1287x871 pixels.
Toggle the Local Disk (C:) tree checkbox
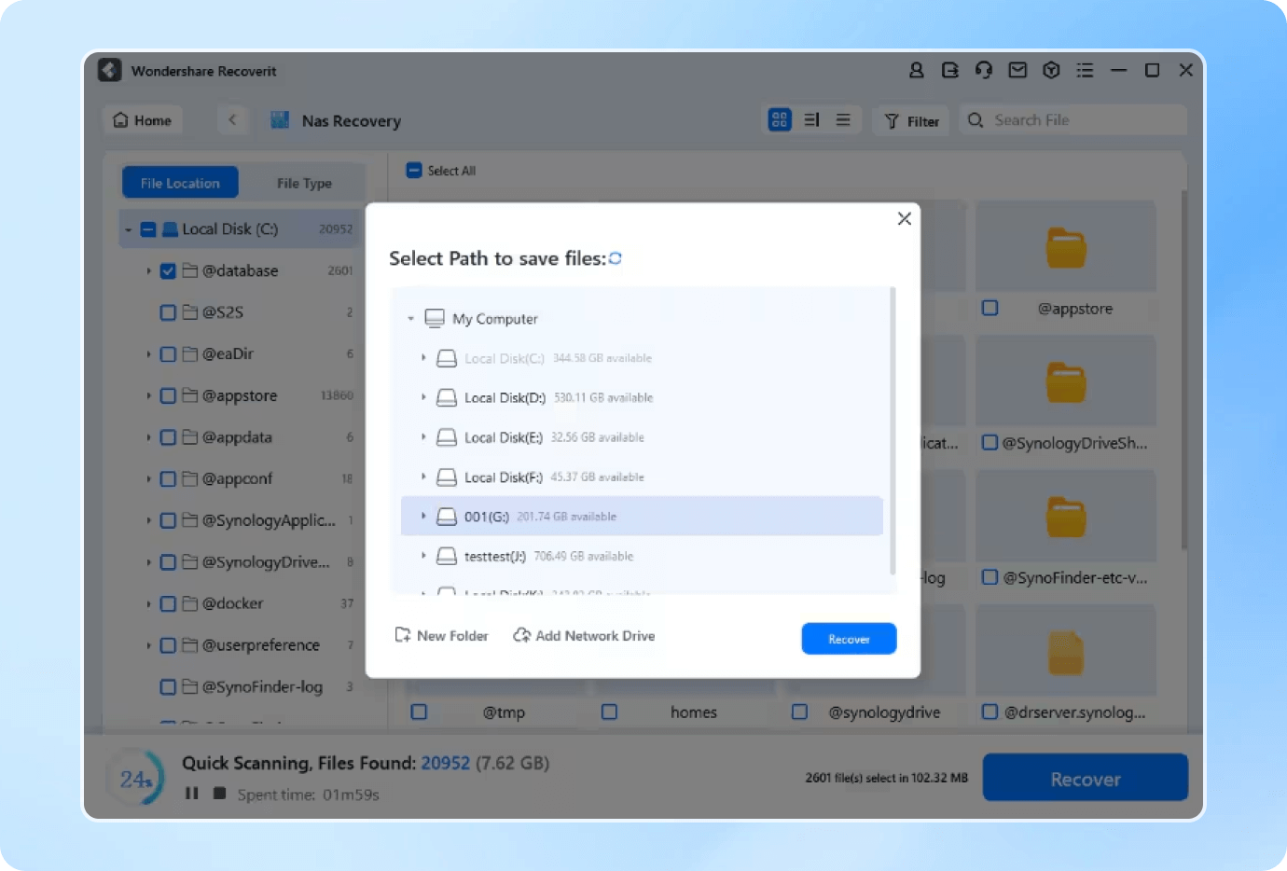coord(147,229)
